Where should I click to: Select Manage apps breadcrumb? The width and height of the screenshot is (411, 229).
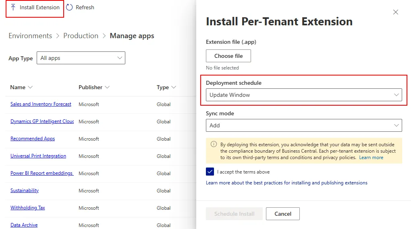point(132,36)
